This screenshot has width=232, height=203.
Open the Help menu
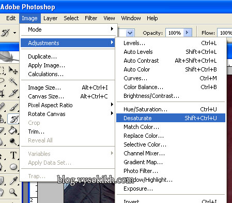152,18
